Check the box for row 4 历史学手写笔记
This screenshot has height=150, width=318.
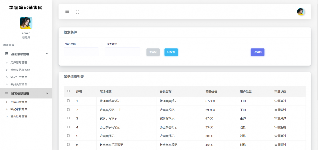coord(68,127)
